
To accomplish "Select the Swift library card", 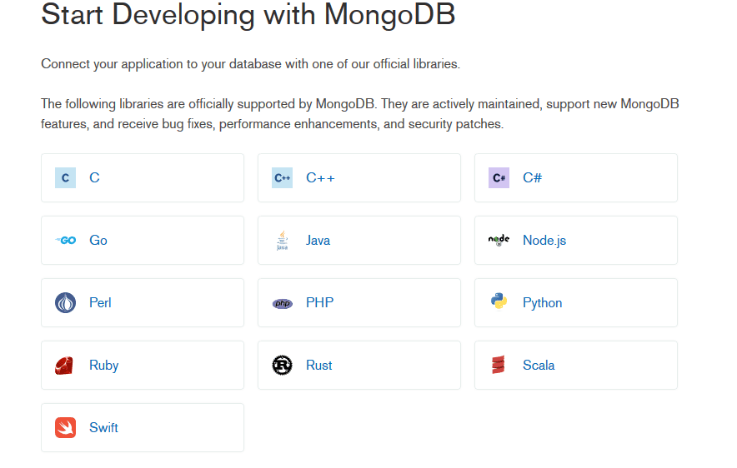I will 142,427.
